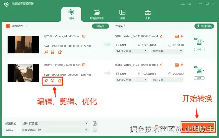The image size is (219, 138).
Task: Open thumbnail of Video_24...4515.swf
Action: pyautogui.click(x=23, y=73)
